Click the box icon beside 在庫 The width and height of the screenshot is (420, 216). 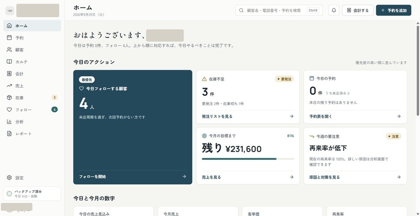click(9, 98)
